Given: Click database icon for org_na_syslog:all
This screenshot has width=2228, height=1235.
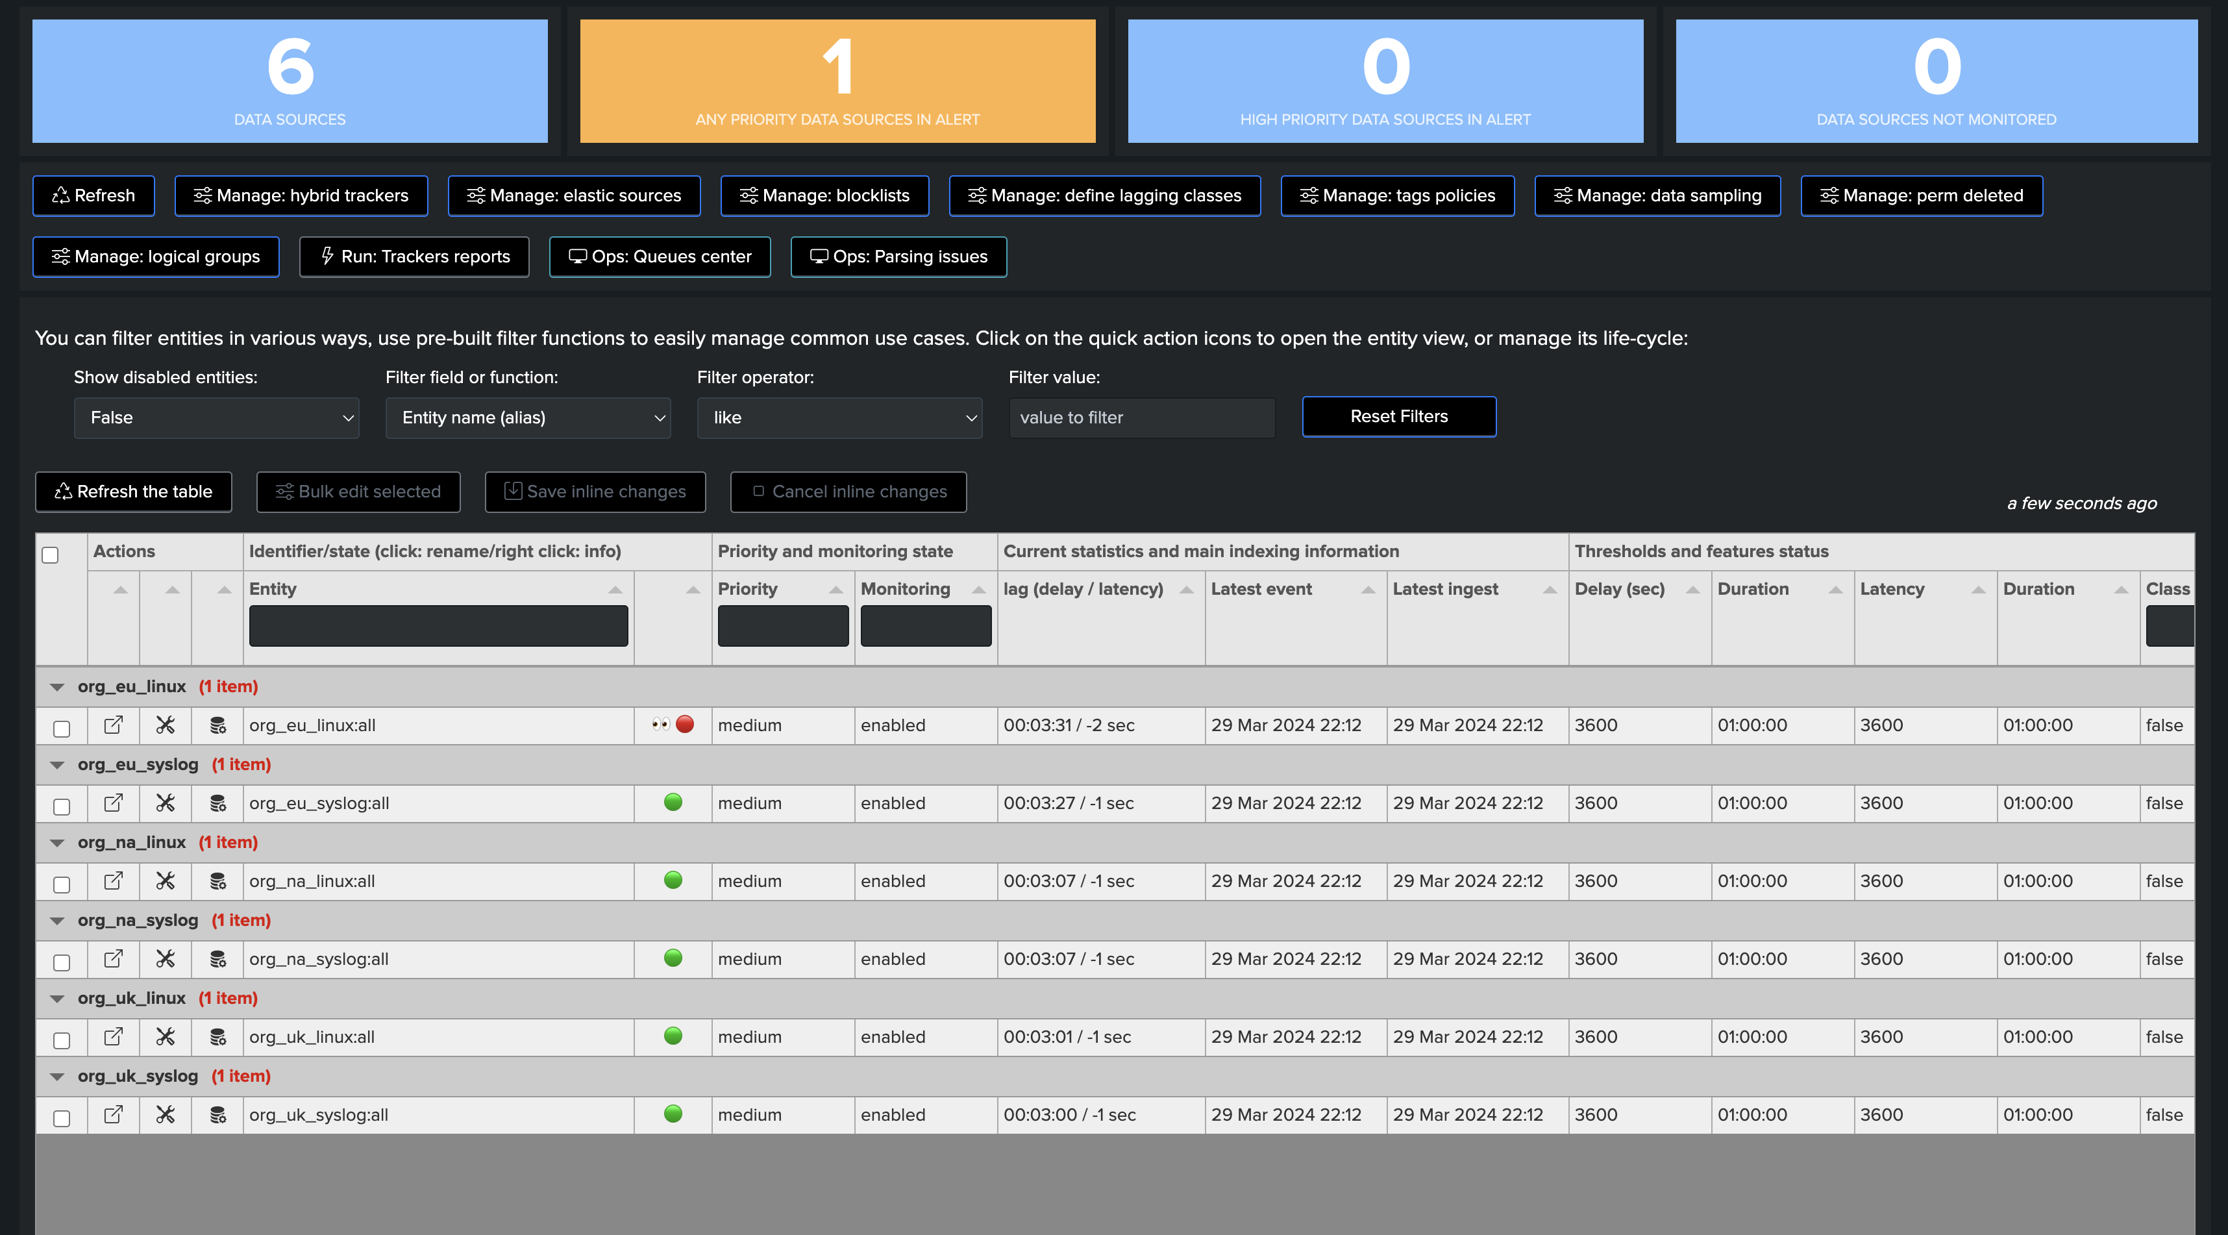Looking at the screenshot, I should pyautogui.click(x=217, y=958).
